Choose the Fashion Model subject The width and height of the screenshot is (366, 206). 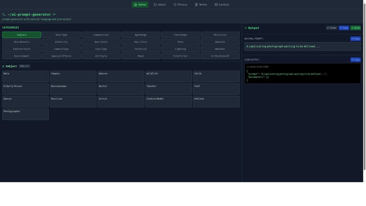click(x=169, y=102)
